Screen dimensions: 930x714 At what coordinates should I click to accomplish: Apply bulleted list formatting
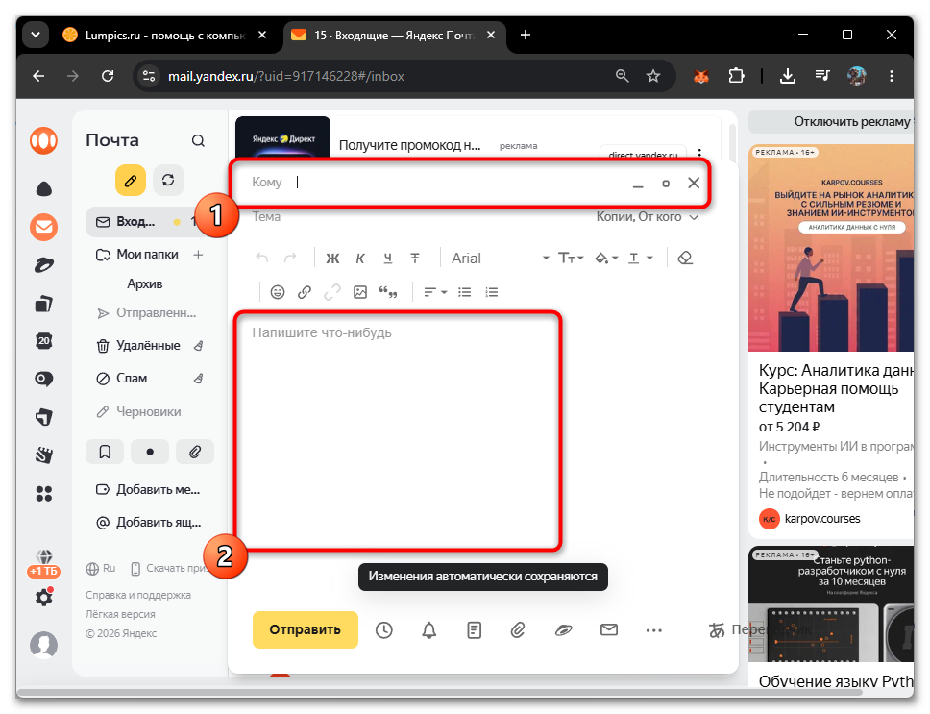pos(464,292)
